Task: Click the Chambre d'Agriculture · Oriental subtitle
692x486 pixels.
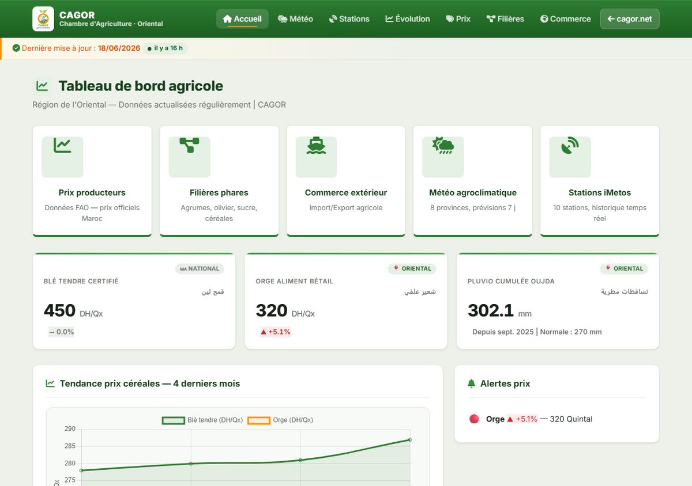Action: 111,24
